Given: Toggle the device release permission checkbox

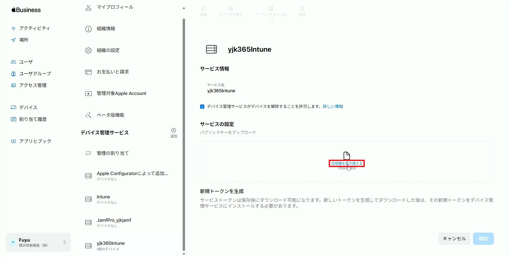Looking at the screenshot, I should (202, 107).
